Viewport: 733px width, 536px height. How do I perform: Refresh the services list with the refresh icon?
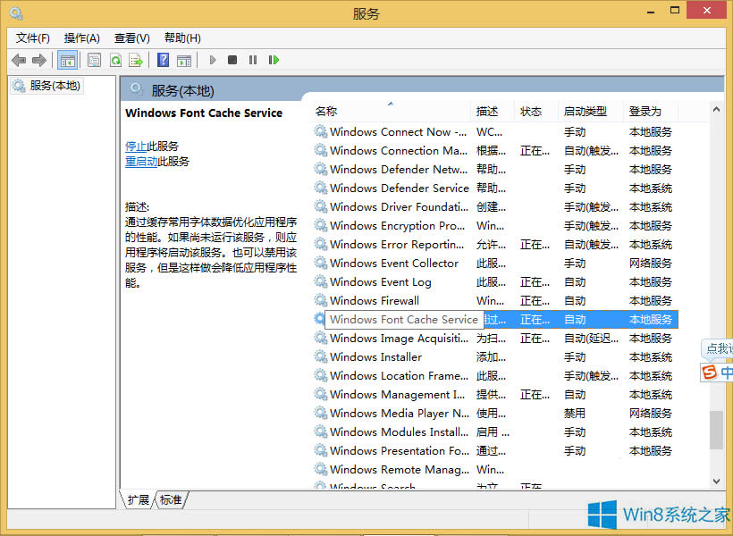[115, 60]
